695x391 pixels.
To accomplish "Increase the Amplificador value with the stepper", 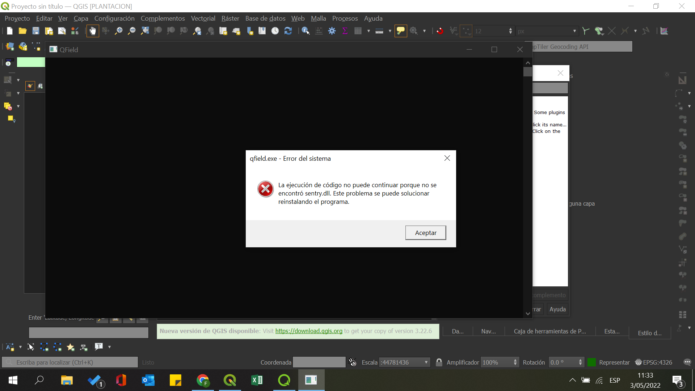I will pos(515,360).
